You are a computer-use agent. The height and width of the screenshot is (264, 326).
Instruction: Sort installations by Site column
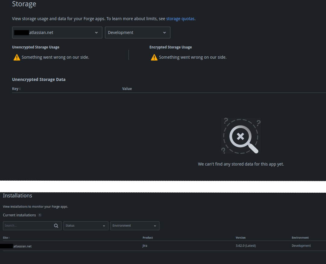pyautogui.click(x=6, y=238)
